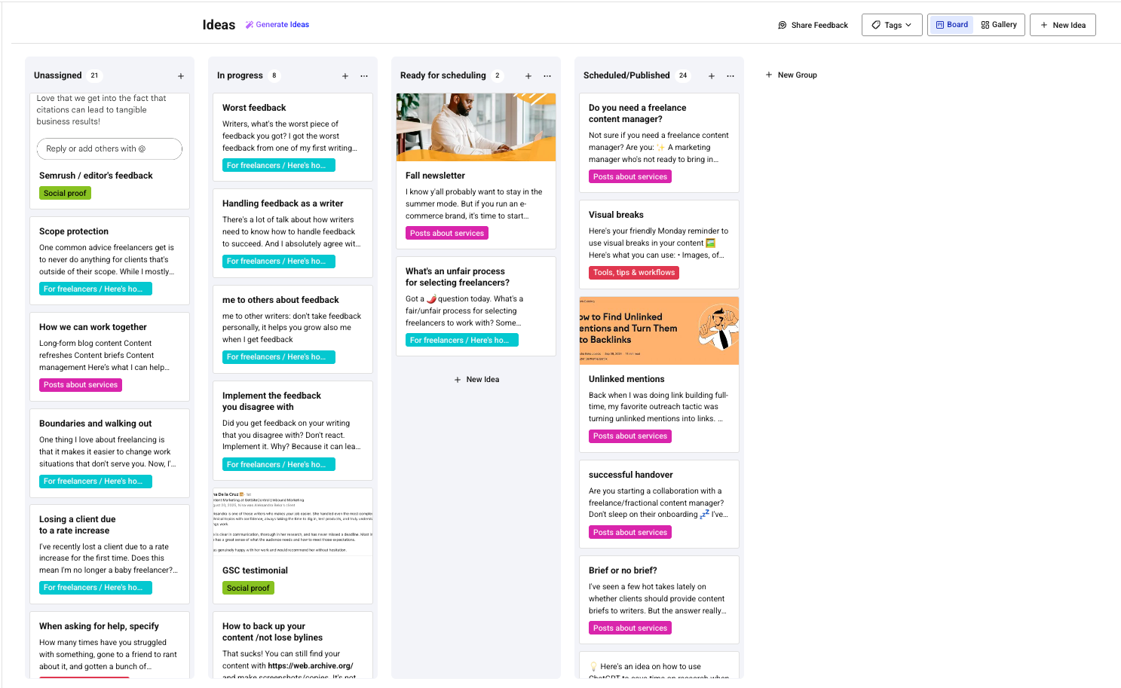Screen dimensions: 1121x688
Task: Open Share Feedback
Action: tap(813, 25)
